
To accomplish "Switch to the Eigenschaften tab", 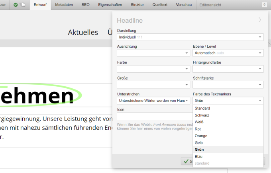I will pyautogui.click(x=110, y=5).
